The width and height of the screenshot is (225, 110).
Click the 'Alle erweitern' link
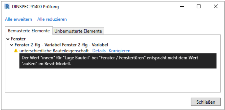(18, 19)
